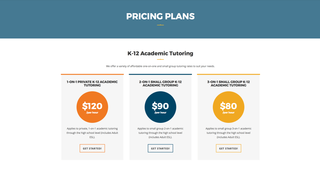Click Get Started under 1-on-1 Private tutoring

(x=92, y=148)
